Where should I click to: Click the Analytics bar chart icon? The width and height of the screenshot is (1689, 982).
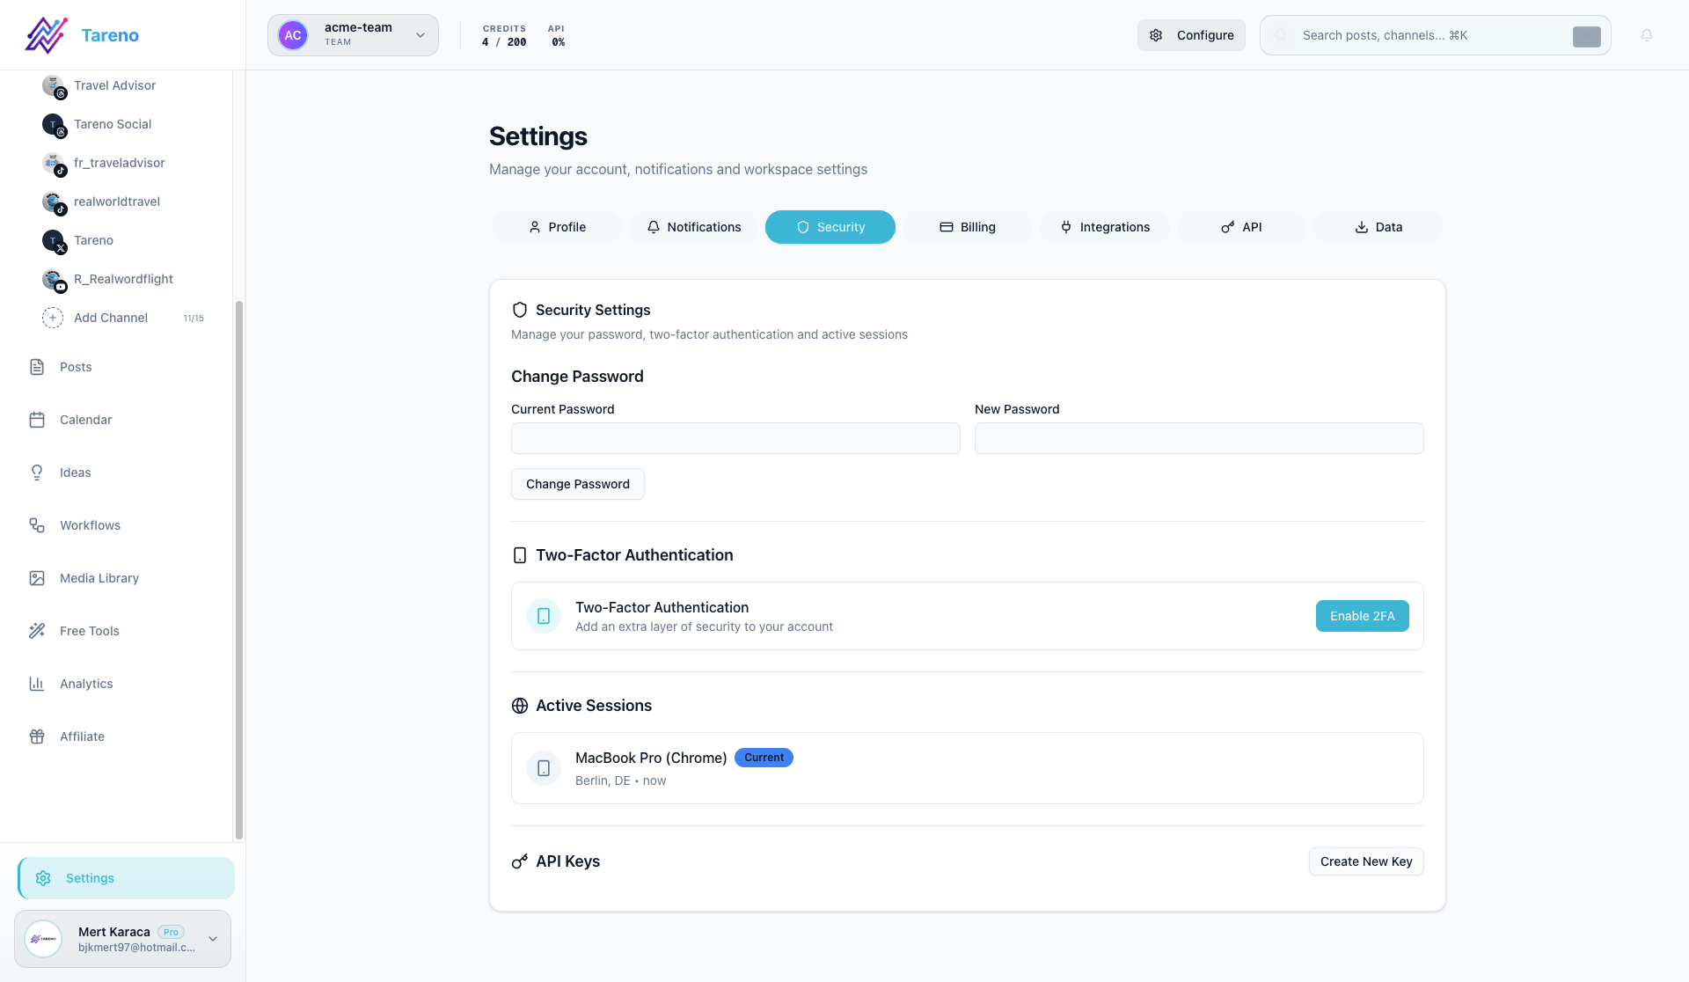point(37,684)
